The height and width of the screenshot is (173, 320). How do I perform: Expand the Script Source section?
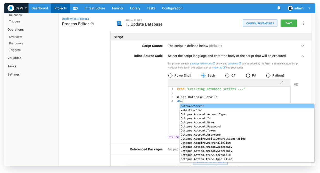click(302, 46)
